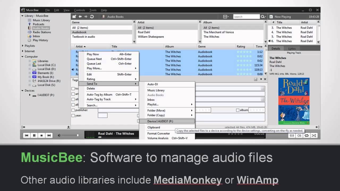Click The Witches album cover art
This screenshot has height=191, width=340.
point(294,101)
